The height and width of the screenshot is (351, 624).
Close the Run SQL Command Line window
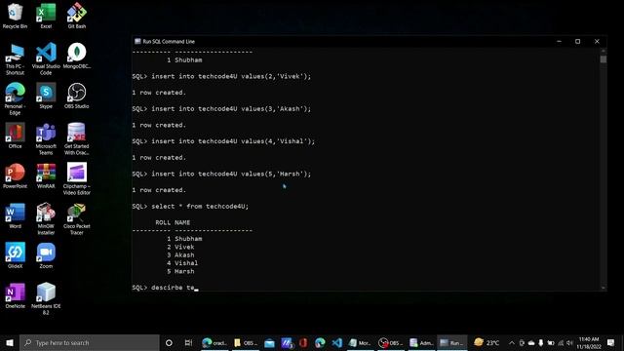597,41
